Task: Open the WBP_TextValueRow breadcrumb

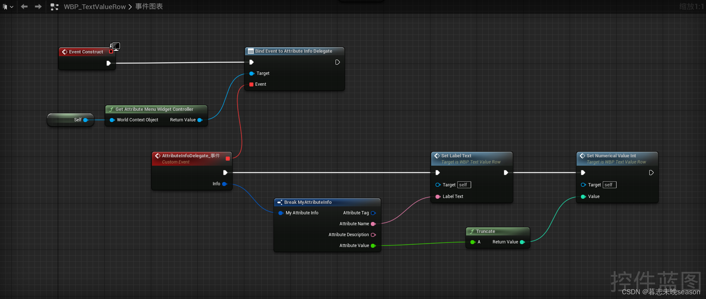Action: pyautogui.click(x=95, y=7)
